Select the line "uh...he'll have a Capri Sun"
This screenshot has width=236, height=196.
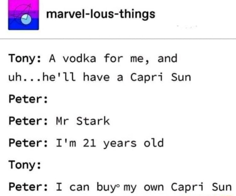tap(99, 77)
